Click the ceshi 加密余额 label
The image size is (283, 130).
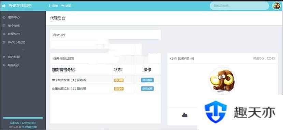point(182,59)
